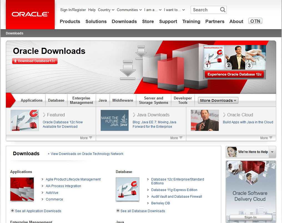Click arrow bullet next to Berkeley DB
This screenshot has height=223, width=282.
(148, 203)
